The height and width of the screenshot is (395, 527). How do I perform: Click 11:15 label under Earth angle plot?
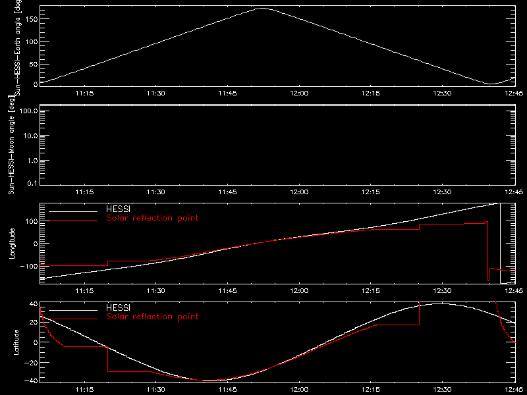click(84, 93)
